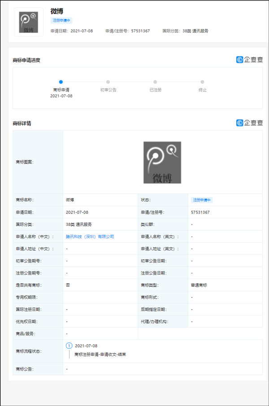
Task: Click the 注册申请中 badge in details table
Action: tap(202, 200)
